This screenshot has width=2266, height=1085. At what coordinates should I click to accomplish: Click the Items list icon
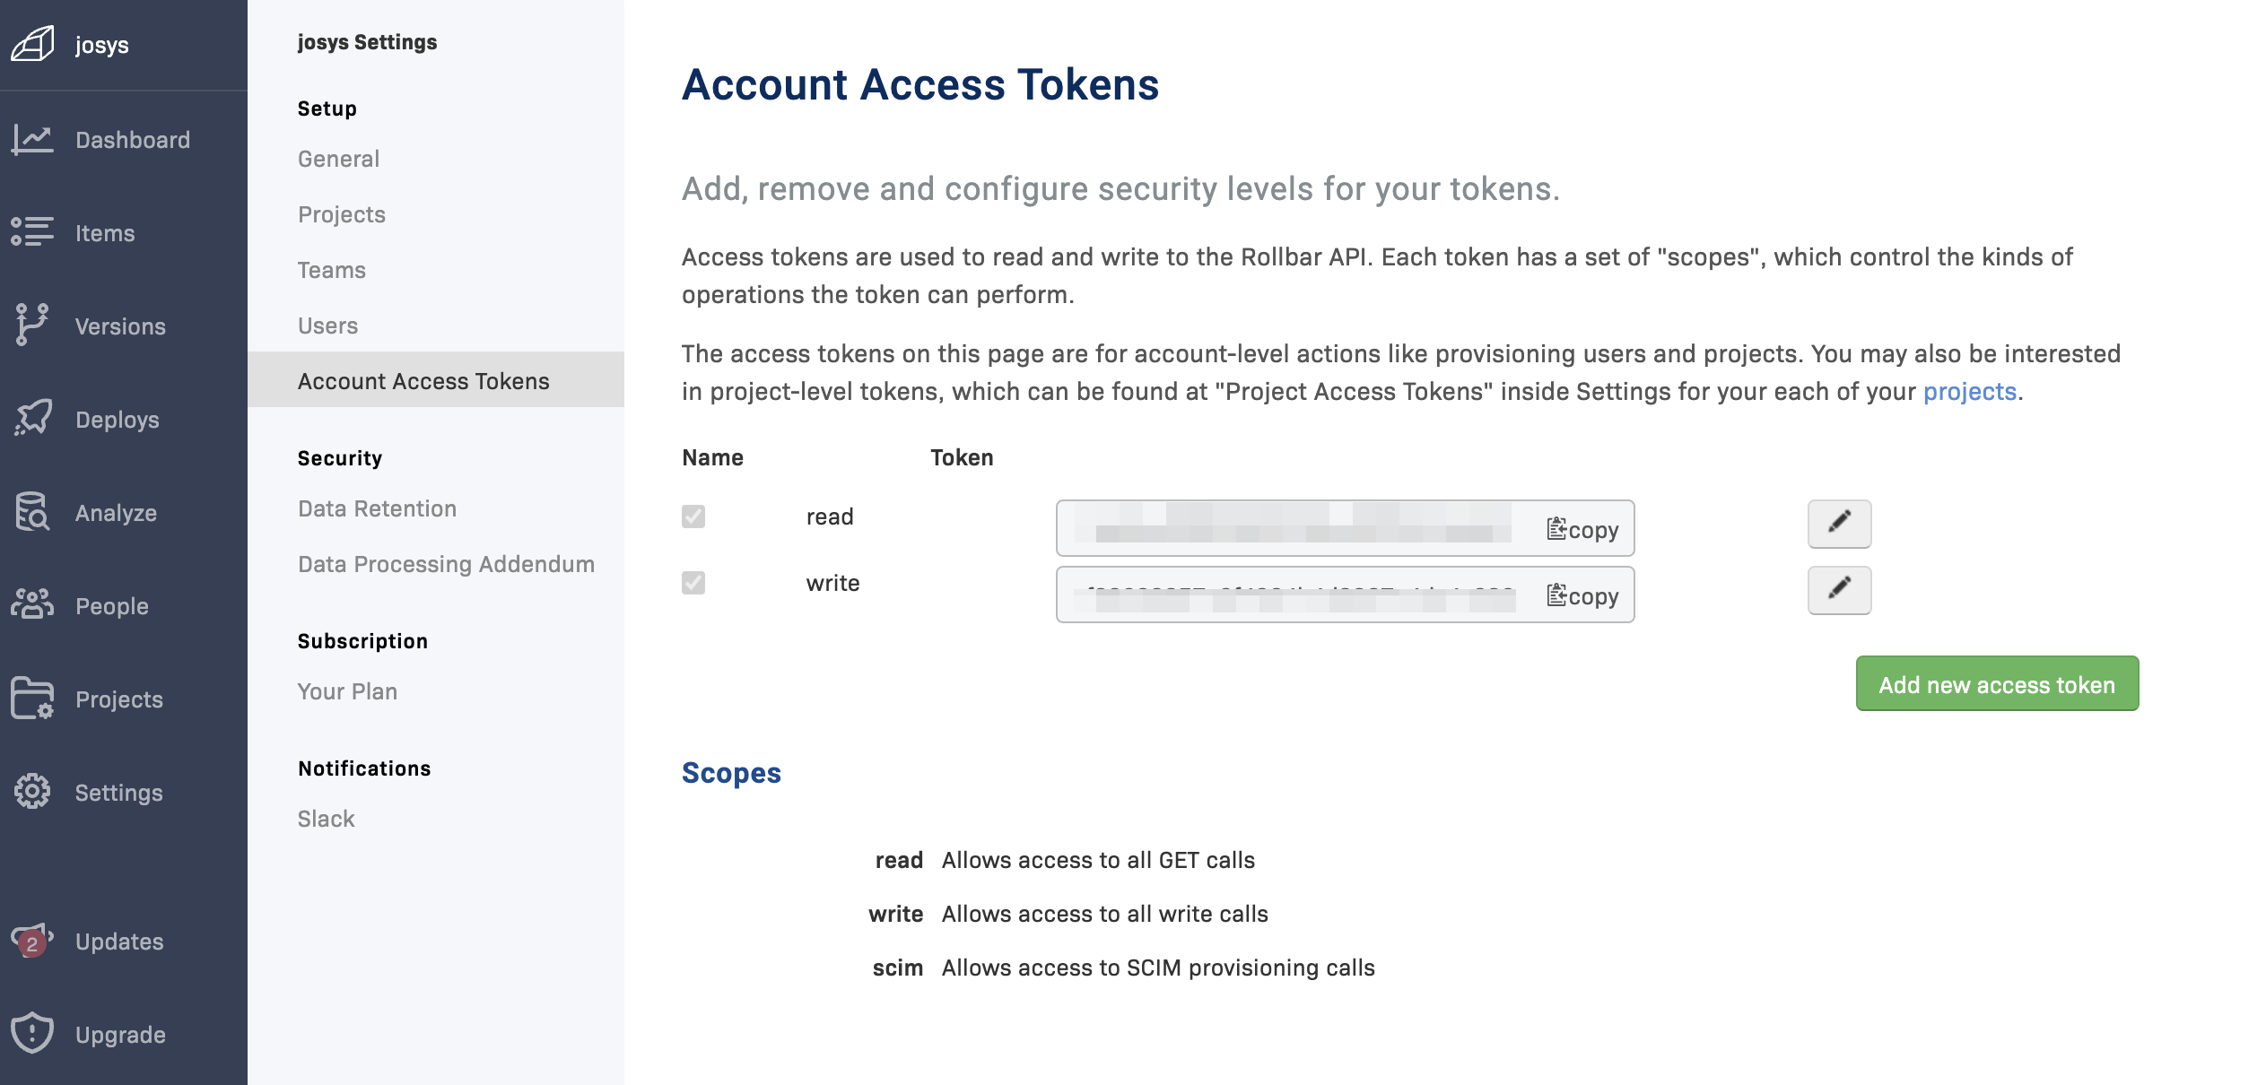click(x=32, y=231)
